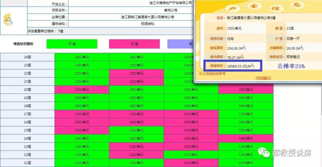
Task: Select unit 1901单元 cell
Action: click(82, 98)
